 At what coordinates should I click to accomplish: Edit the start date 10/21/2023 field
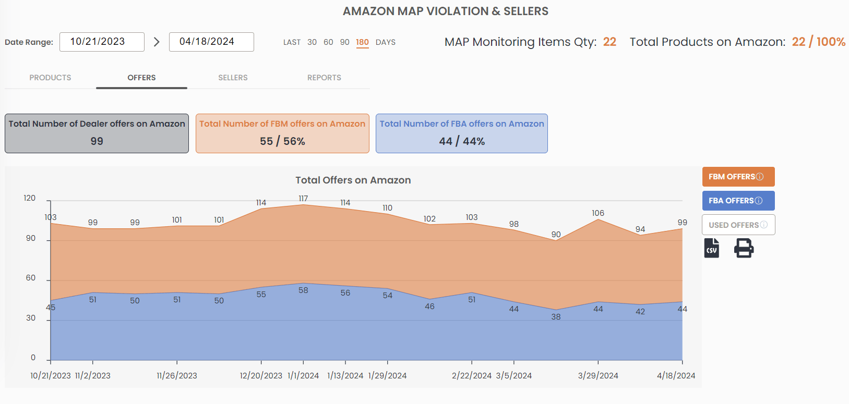102,42
